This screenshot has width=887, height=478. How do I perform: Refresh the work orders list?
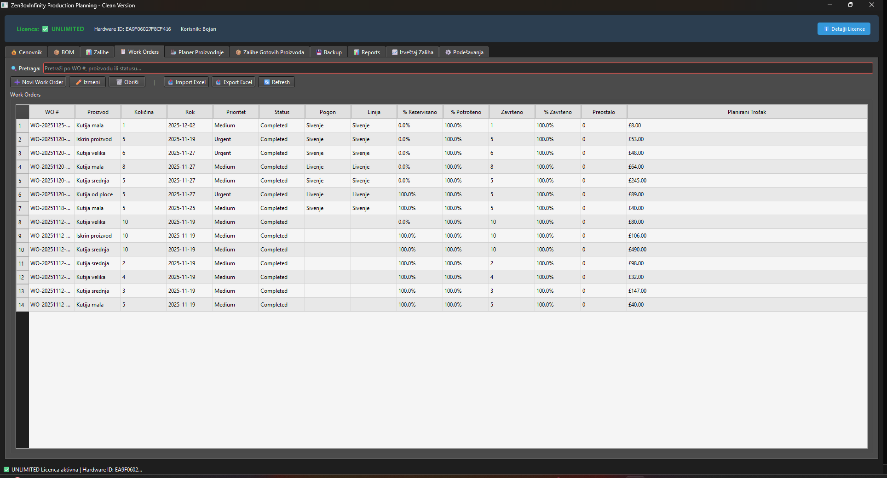276,82
